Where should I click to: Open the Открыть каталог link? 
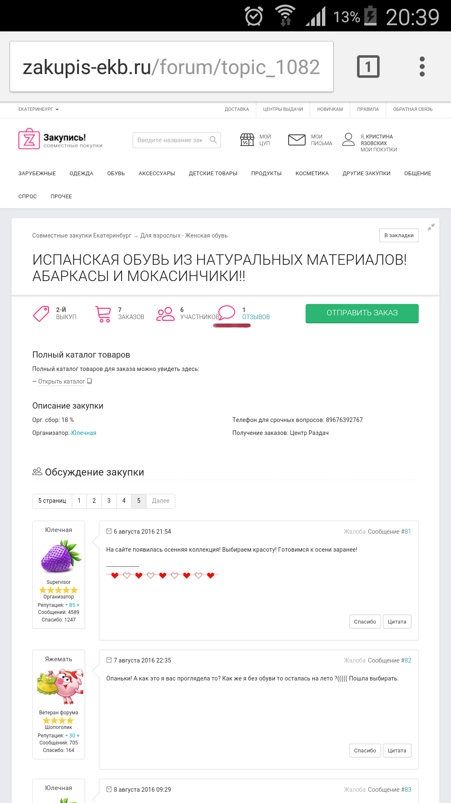(62, 381)
